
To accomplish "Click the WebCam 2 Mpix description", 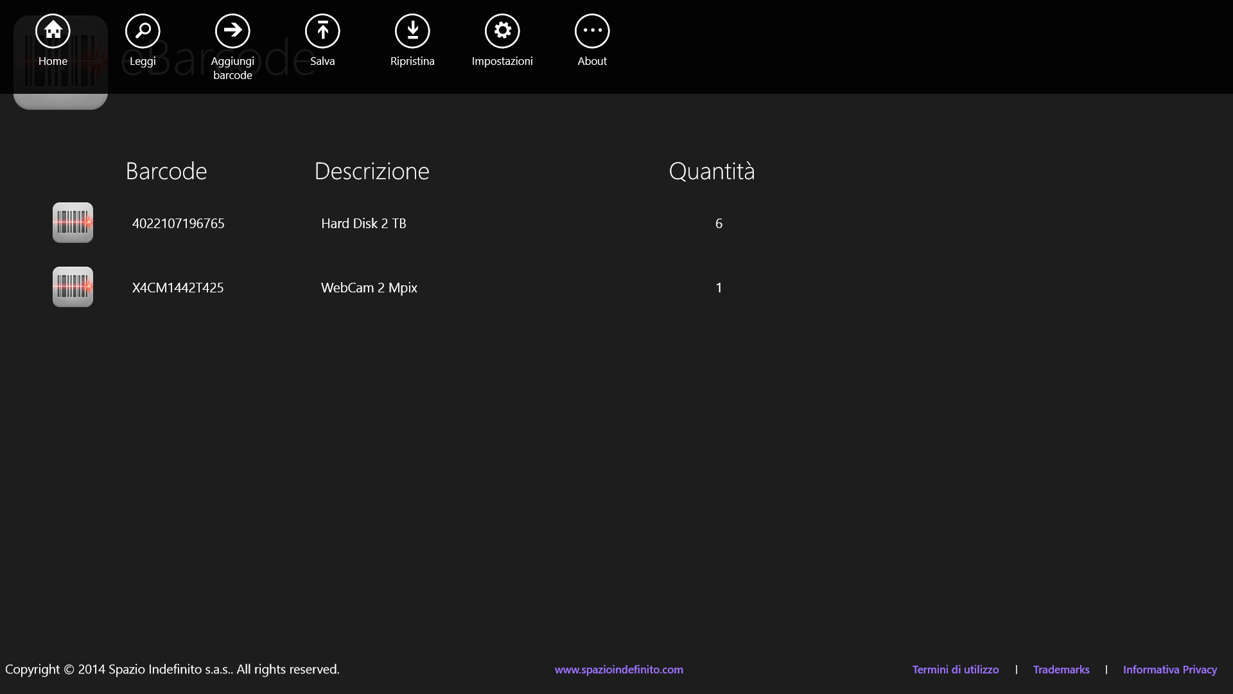I will [369, 288].
